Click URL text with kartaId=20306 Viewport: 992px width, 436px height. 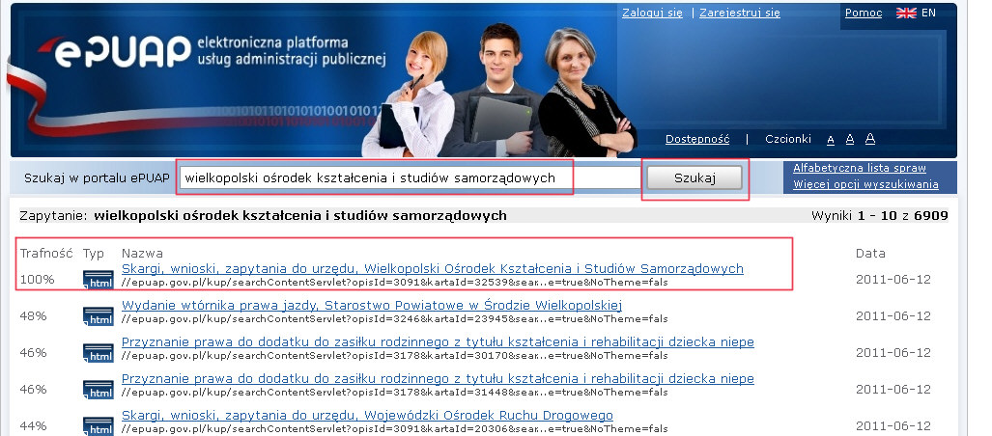[394, 429]
